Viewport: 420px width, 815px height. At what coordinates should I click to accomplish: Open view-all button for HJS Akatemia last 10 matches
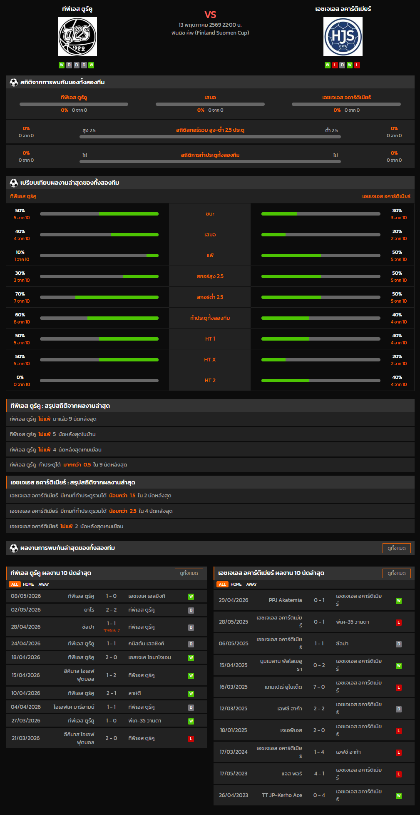point(396,573)
